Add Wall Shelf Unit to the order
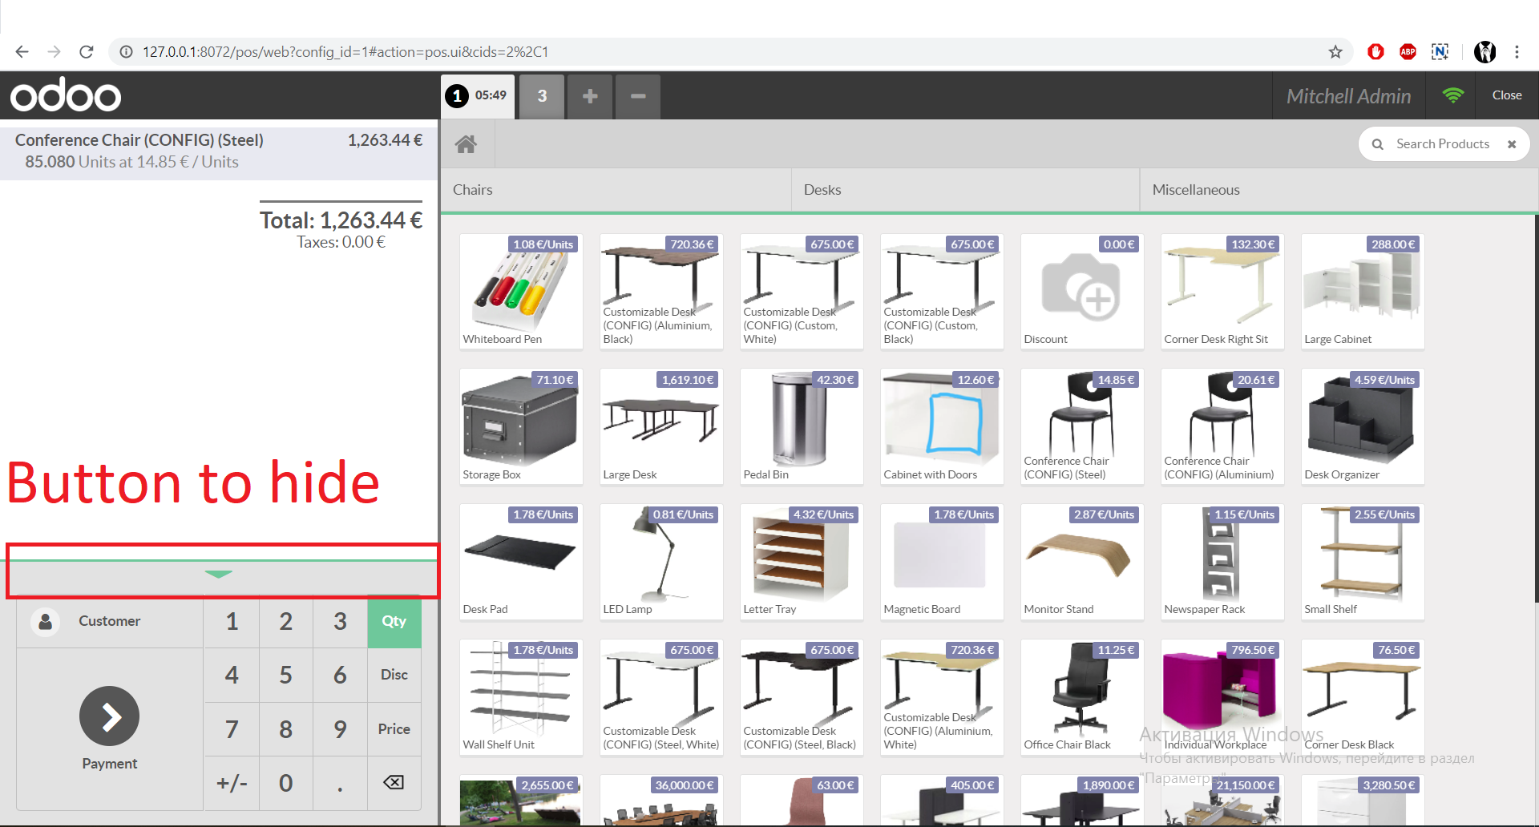The image size is (1539, 827). pos(521,697)
